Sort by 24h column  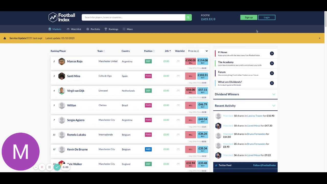pyautogui.click(x=168, y=51)
